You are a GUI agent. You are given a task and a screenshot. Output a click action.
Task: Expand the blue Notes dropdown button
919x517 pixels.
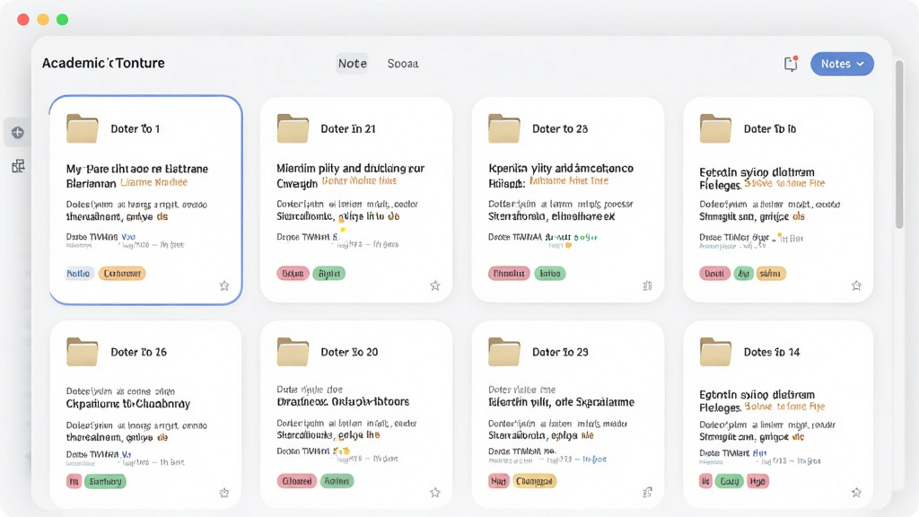tap(842, 64)
